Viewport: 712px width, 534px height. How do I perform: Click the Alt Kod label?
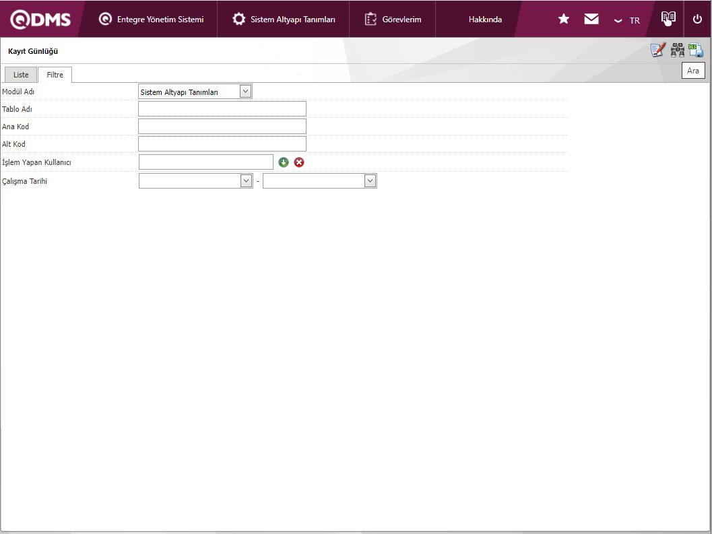tap(13, 144)
